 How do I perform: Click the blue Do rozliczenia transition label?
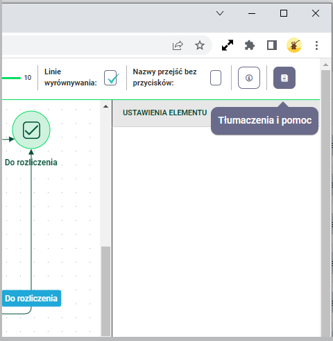[31, 298]
